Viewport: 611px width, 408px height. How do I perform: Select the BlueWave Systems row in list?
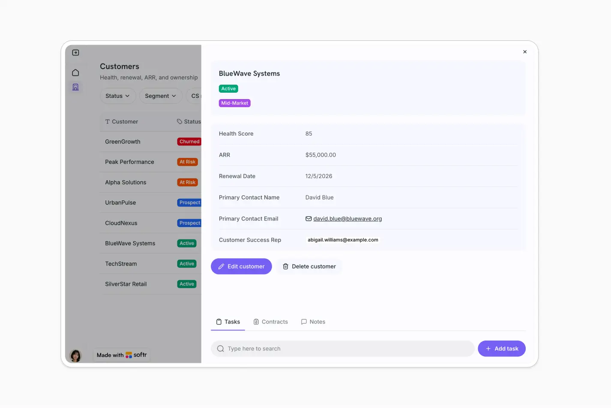click(150, 243)
